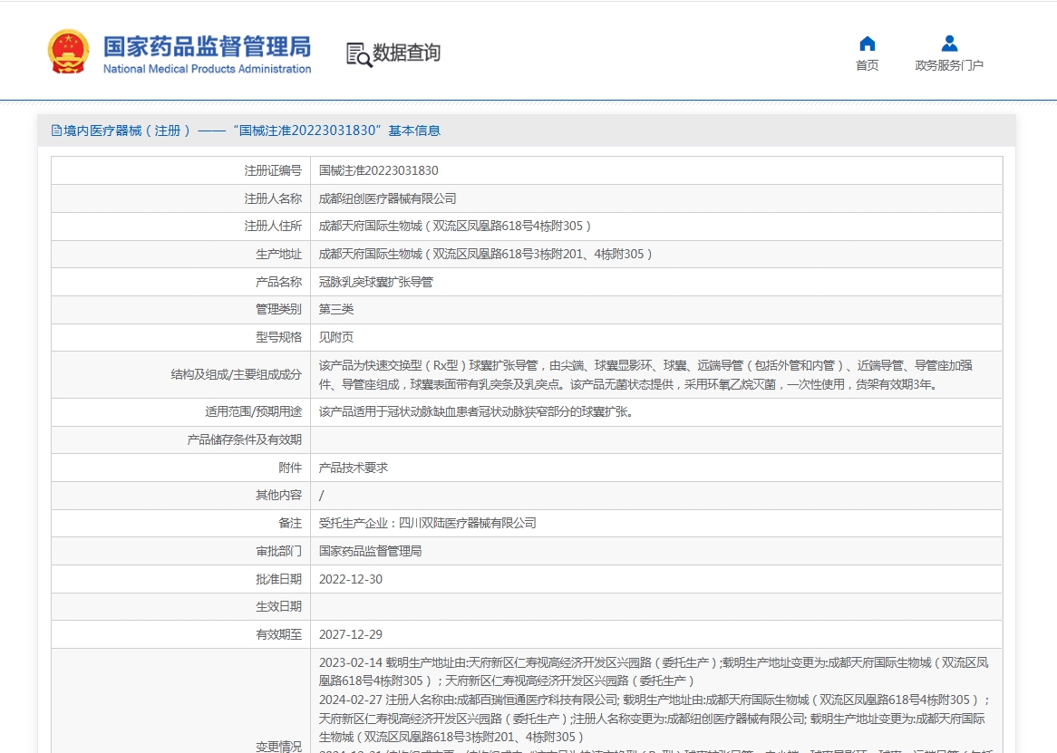Click the 附件 label
1057x753 pixels.
(290, 468)
